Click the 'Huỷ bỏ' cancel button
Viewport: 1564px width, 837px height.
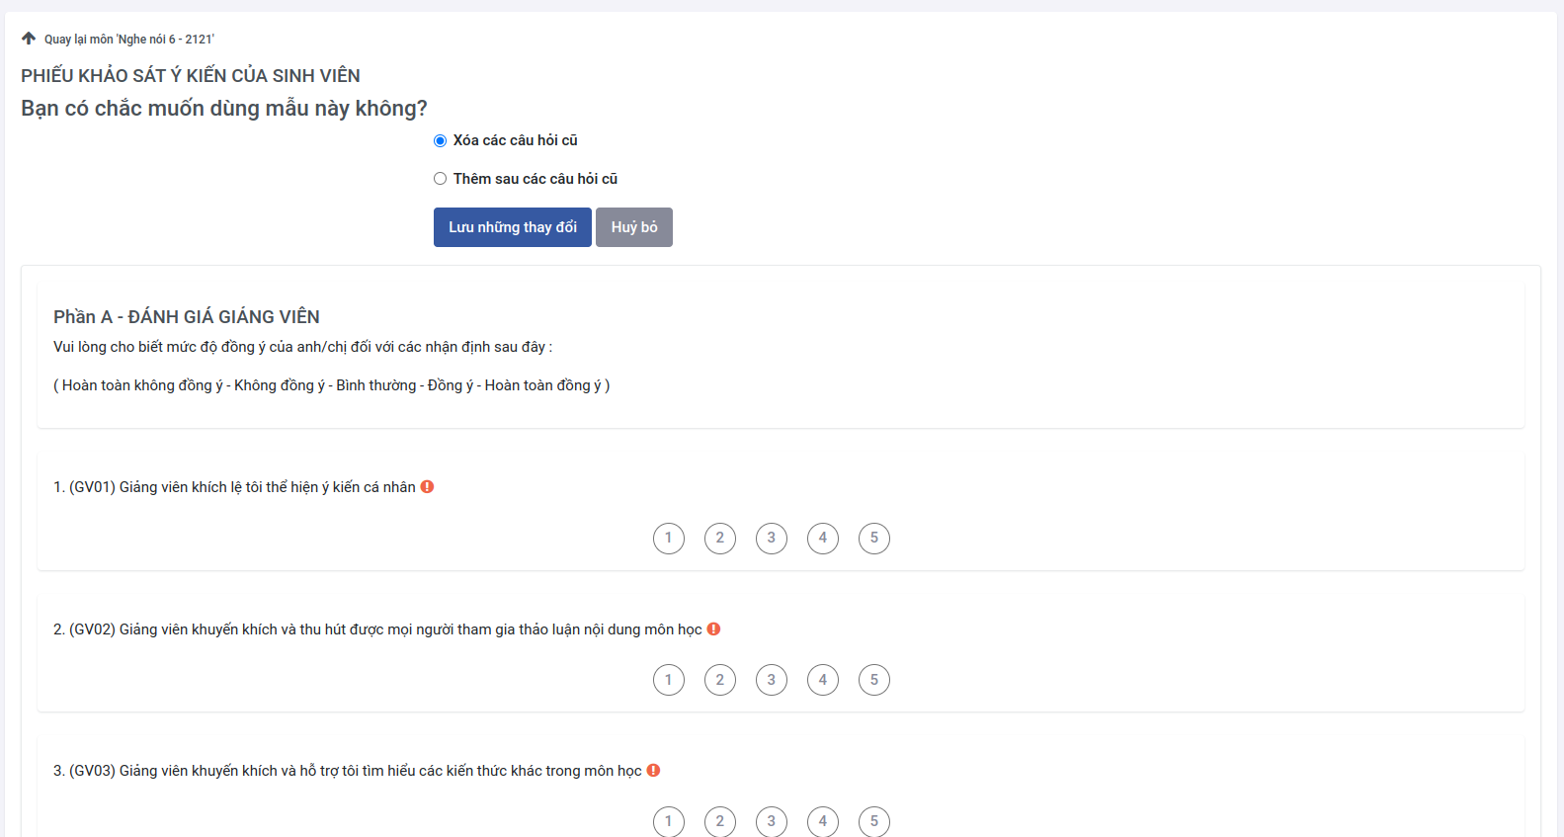(633, 227)
